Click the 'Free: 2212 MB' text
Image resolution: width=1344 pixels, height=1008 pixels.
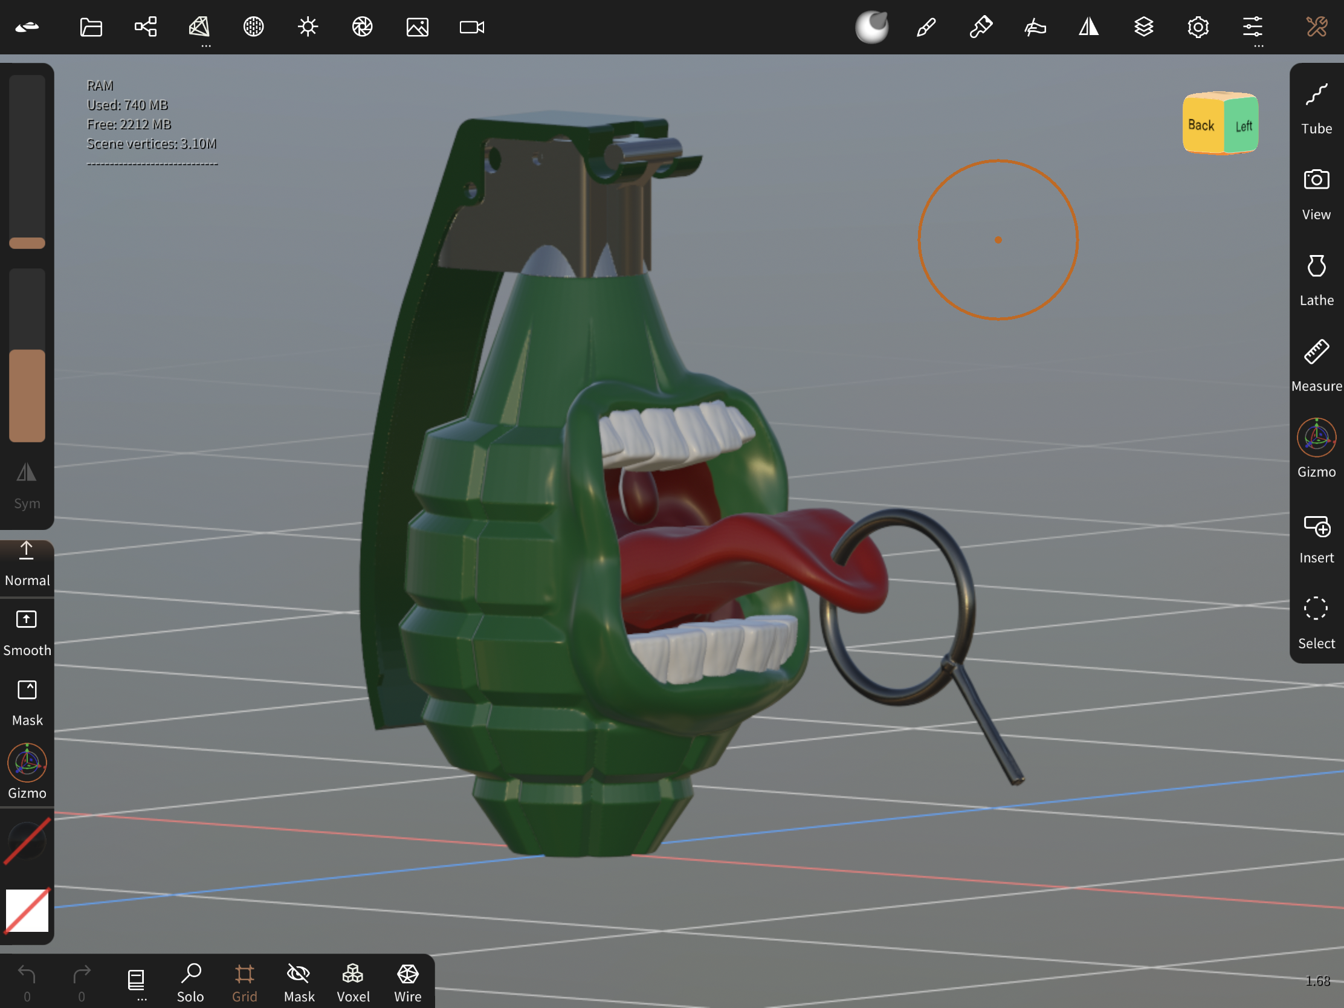pos(129,124)
